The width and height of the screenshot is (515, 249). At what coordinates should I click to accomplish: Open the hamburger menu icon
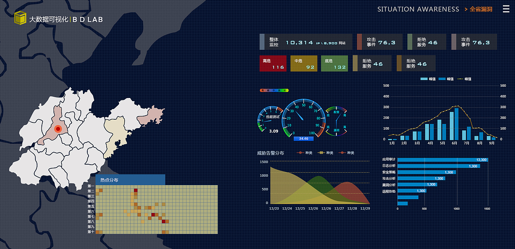click(506, 9)
